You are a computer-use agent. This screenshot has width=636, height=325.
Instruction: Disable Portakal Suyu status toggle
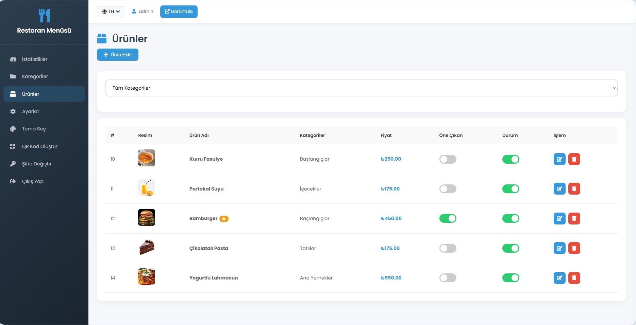coord(511,188)
